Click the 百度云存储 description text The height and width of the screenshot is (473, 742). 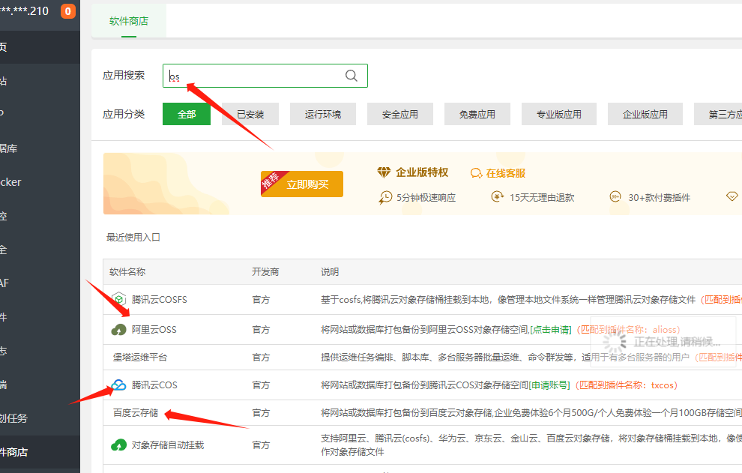tap(531, 413)
